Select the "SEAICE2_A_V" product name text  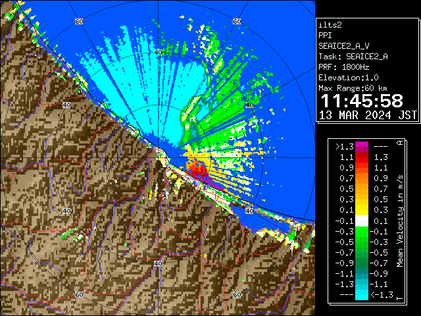pyautogui.click(x=344, y=46)
